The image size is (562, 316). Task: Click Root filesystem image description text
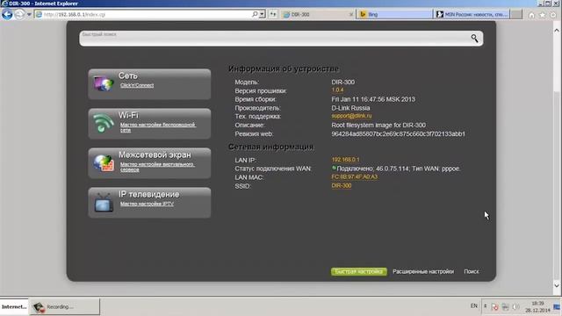pos(378,125)
